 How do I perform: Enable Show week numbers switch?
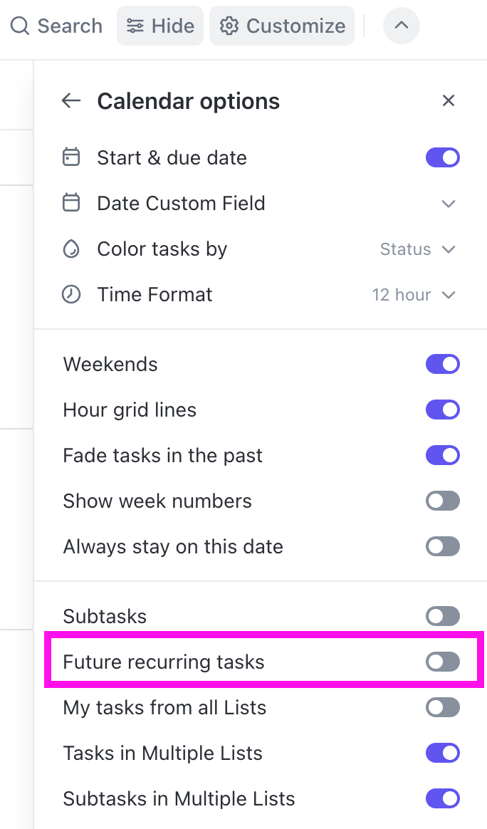click(443, 501)
